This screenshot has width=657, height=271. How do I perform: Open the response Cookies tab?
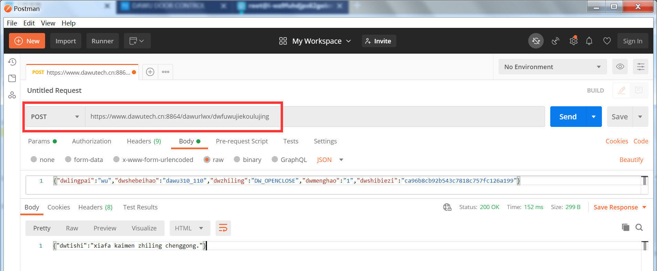coord(59,207)
